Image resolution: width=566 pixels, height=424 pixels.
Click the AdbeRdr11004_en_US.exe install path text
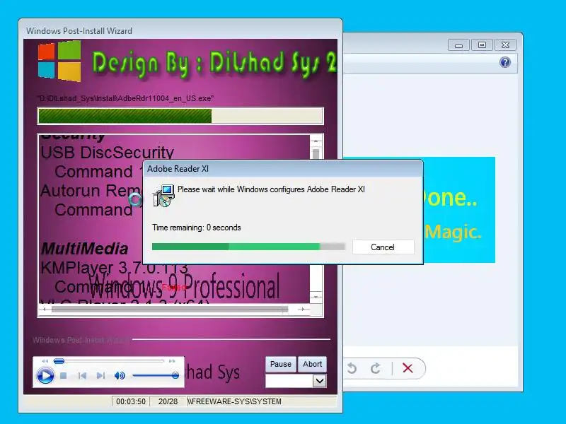pyautogui.click(x=125, y=98)
